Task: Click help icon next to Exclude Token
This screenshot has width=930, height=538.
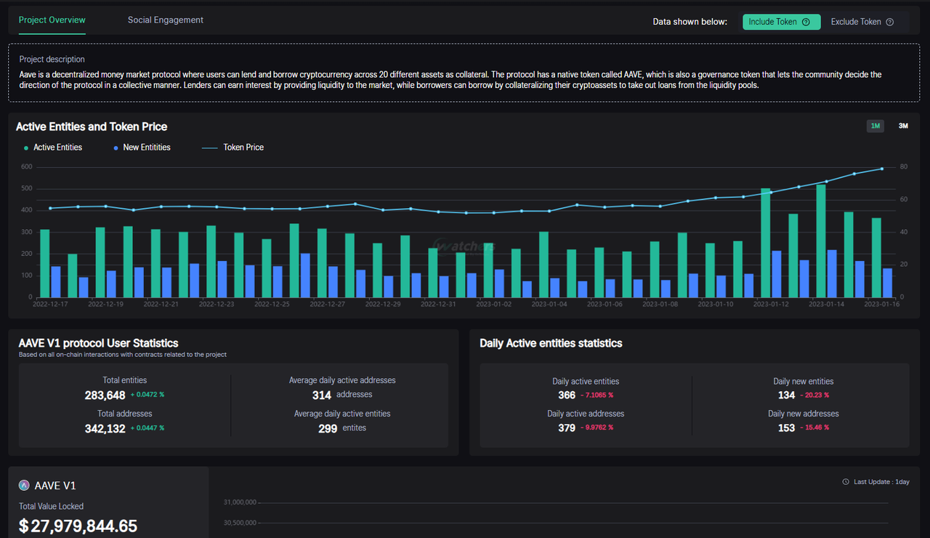Action: pos(890,22)
